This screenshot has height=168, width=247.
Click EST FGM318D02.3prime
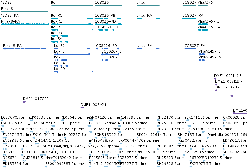click(x=100, y=138)
